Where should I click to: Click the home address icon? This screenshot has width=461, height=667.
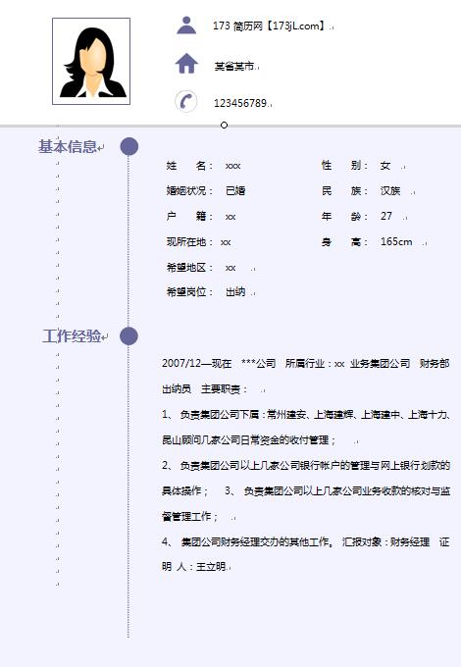point(186,64)
